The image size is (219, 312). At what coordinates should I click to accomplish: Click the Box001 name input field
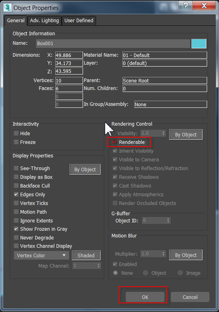113,44
